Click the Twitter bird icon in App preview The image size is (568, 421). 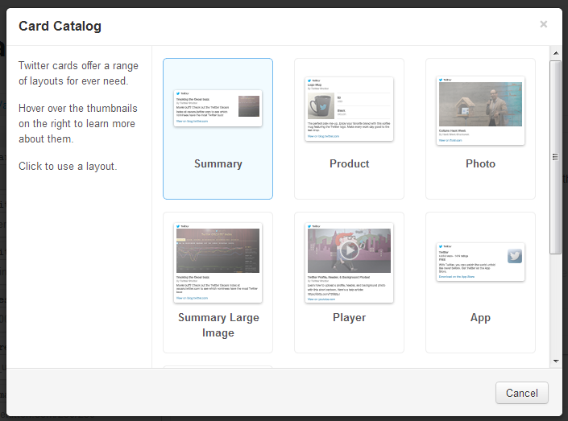(515, 256)
